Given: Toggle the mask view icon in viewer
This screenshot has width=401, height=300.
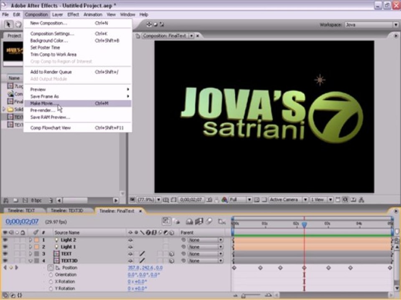Looking at the screenshot, I should coord(174,200).
